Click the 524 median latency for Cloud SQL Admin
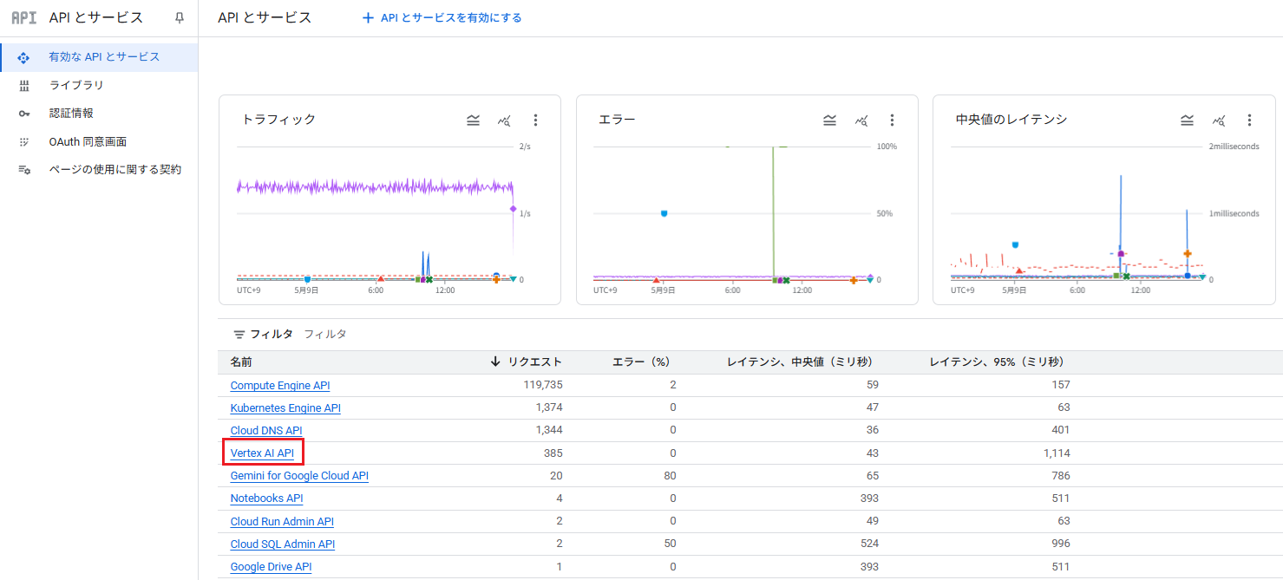 pos(868,544)
